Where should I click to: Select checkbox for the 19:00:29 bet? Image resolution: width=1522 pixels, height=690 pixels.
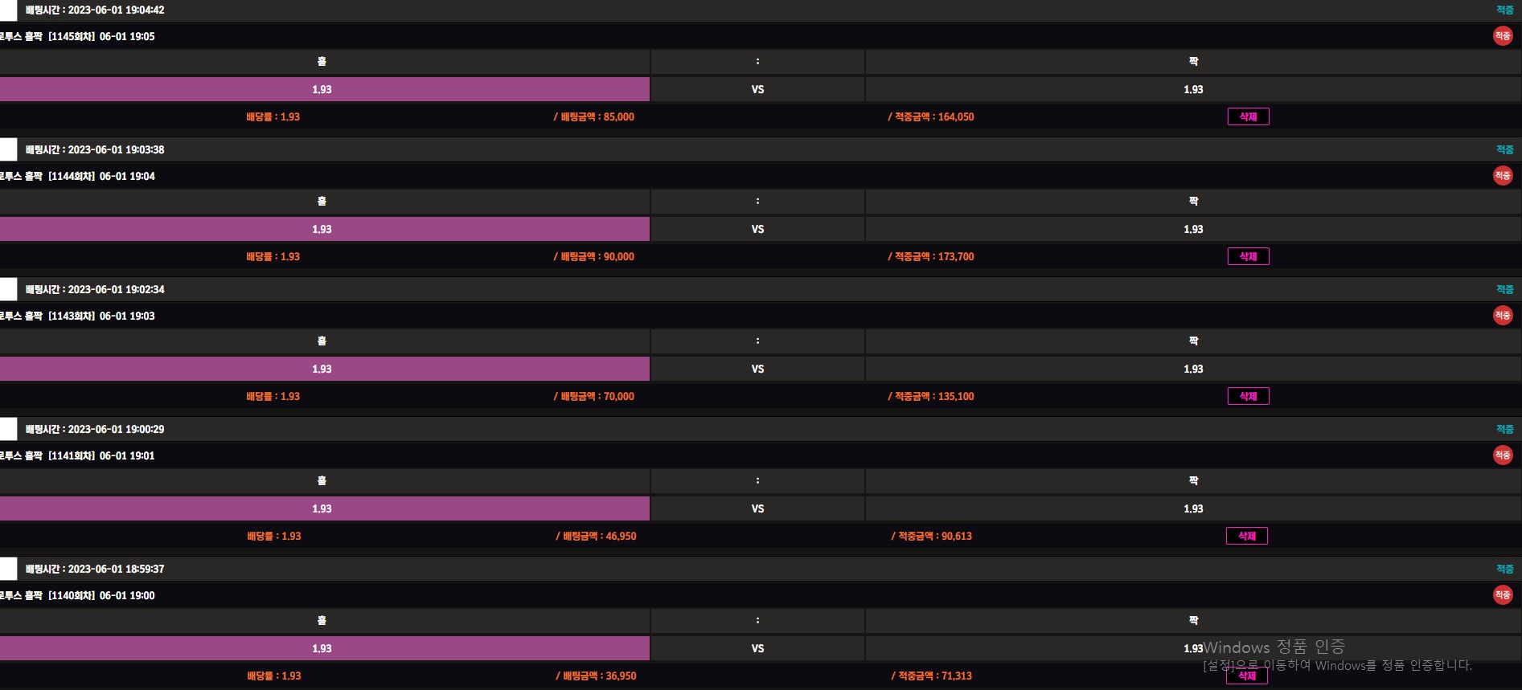coord(8,429)
